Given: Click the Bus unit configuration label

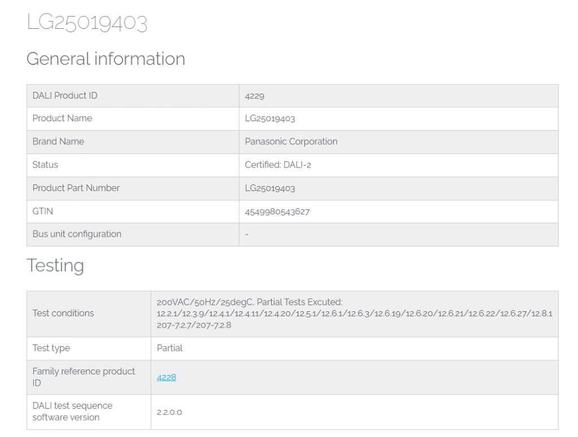Looking at the screenshot, I should 77,234.
